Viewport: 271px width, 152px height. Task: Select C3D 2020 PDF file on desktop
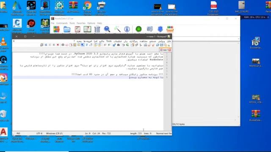pyautogui.click(x=213, y=8)
